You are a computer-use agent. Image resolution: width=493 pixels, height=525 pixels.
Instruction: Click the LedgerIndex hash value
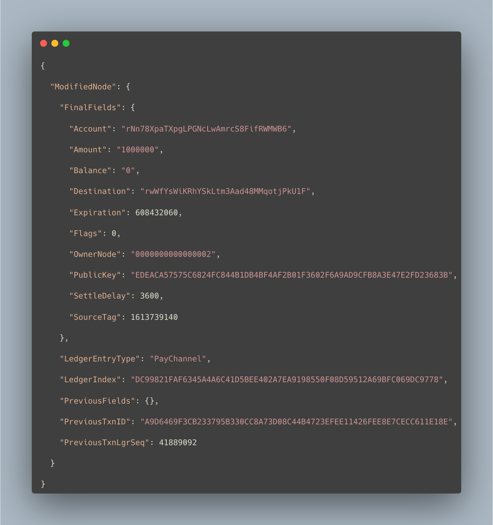(287, 379)
